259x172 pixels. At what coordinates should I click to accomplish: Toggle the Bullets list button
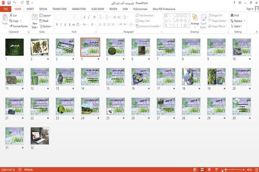[100, 17]
